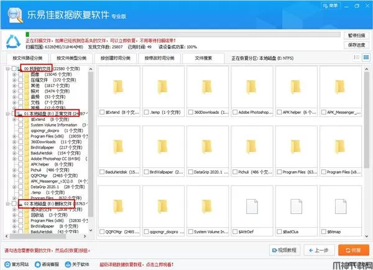Switch to thumbnail grid view icon

point(366,57)
